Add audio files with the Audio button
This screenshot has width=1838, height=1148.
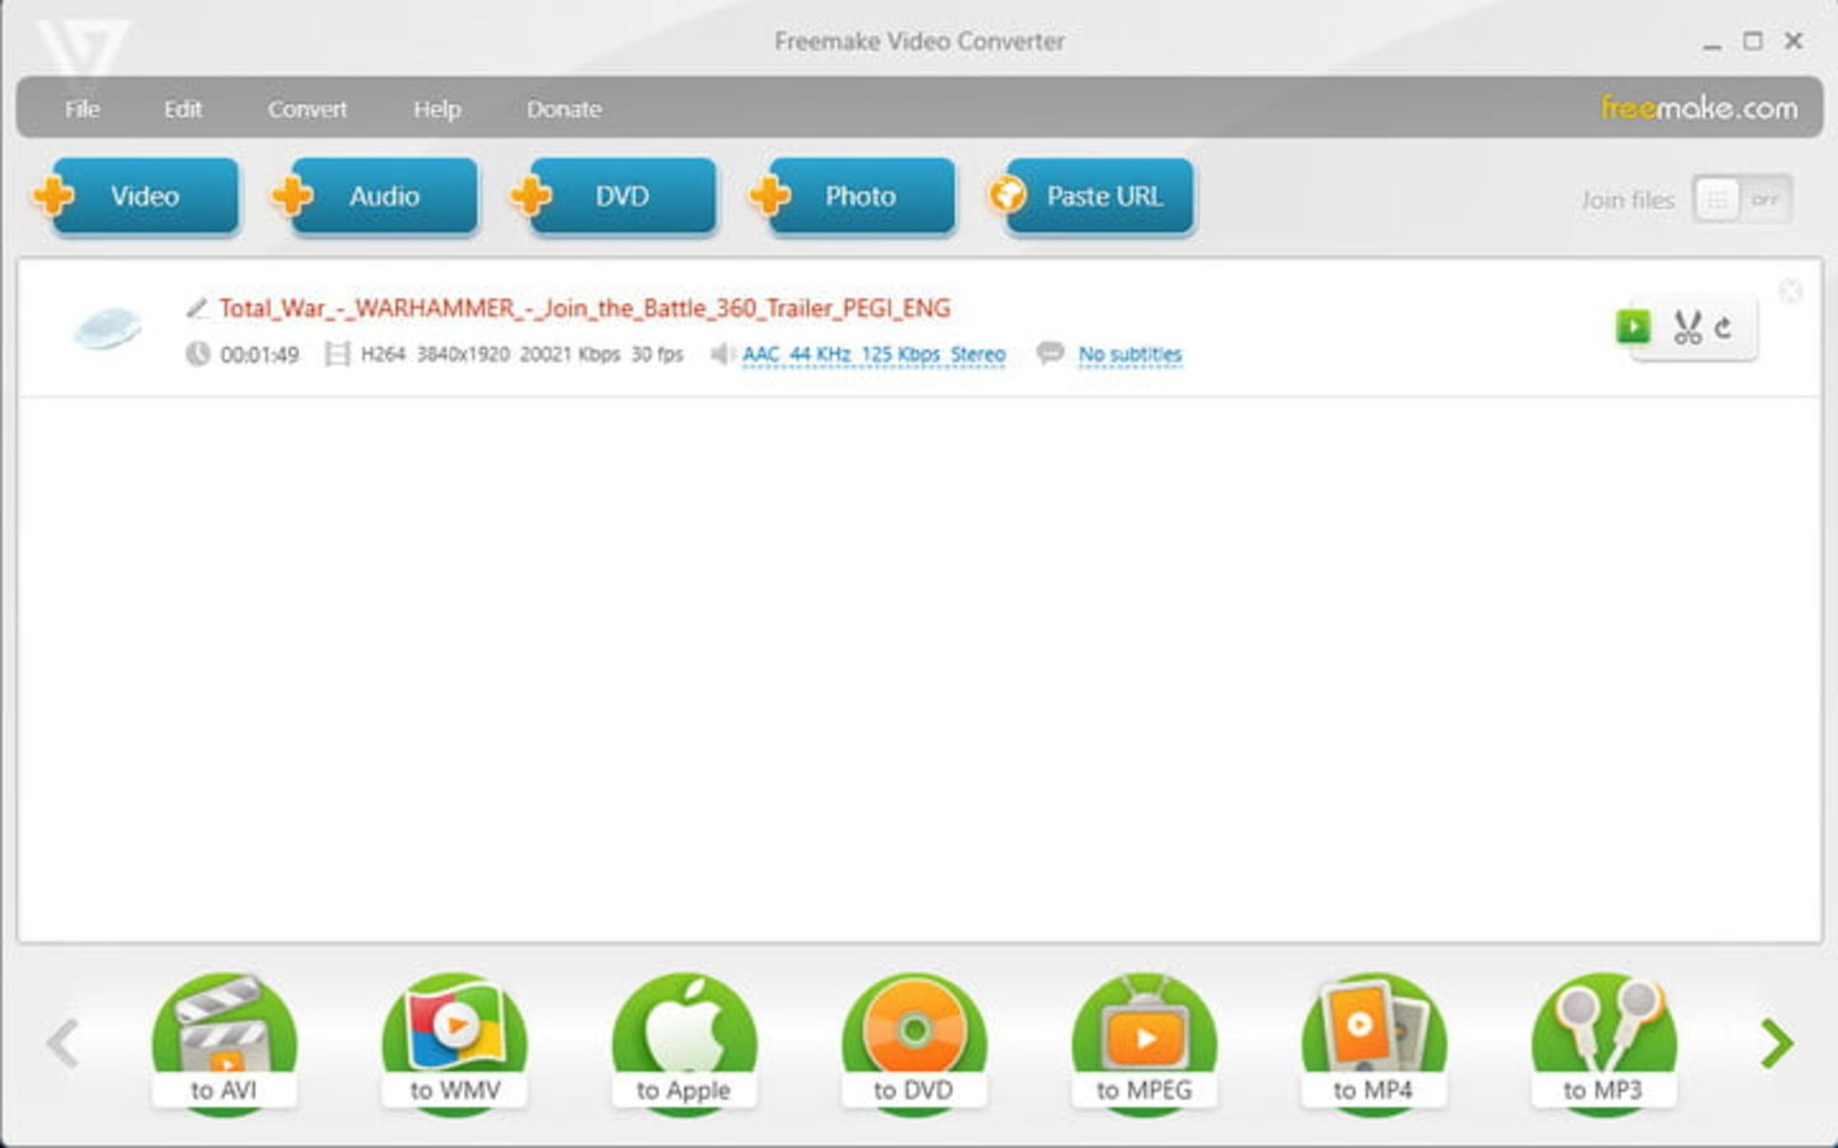click(x=375, y=196)
